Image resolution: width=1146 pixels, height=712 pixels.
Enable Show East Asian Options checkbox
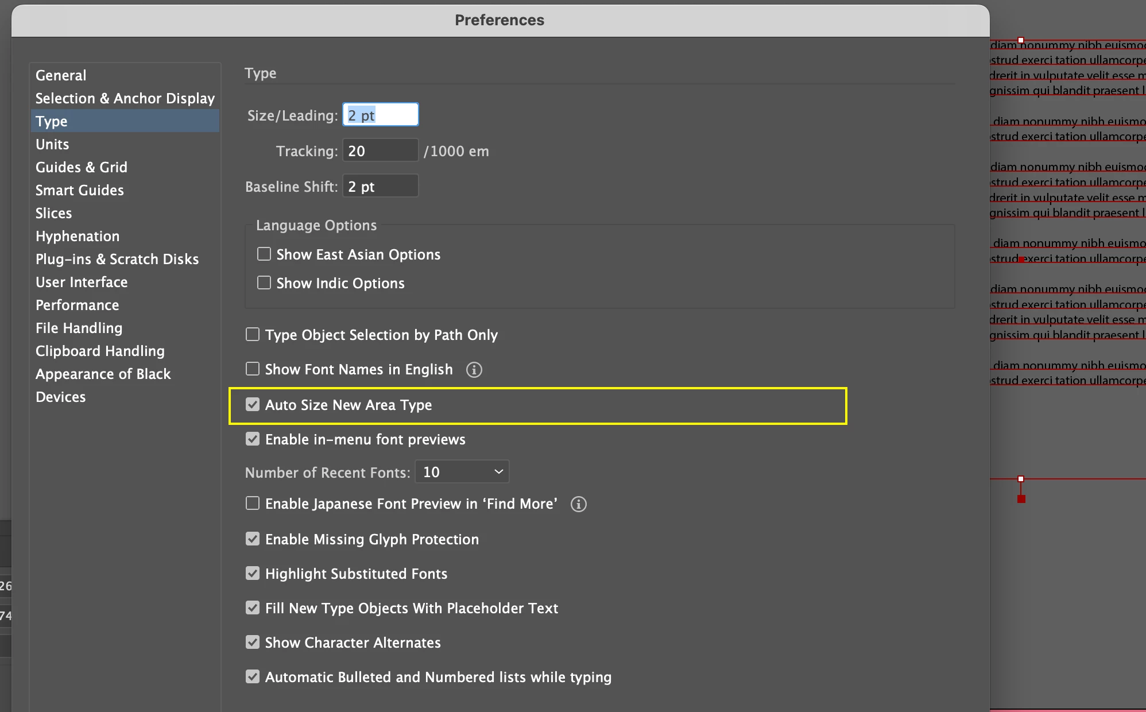[264, 254]
